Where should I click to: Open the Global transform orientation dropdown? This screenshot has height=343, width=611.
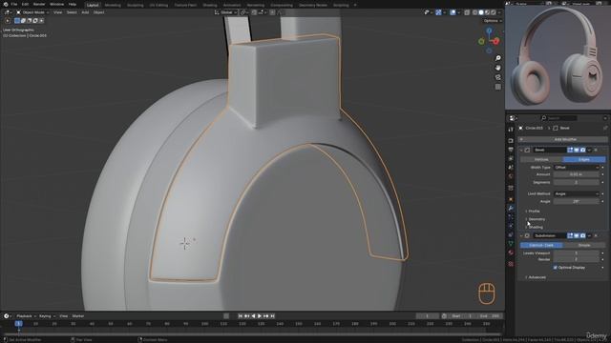(x=225, y=12)
